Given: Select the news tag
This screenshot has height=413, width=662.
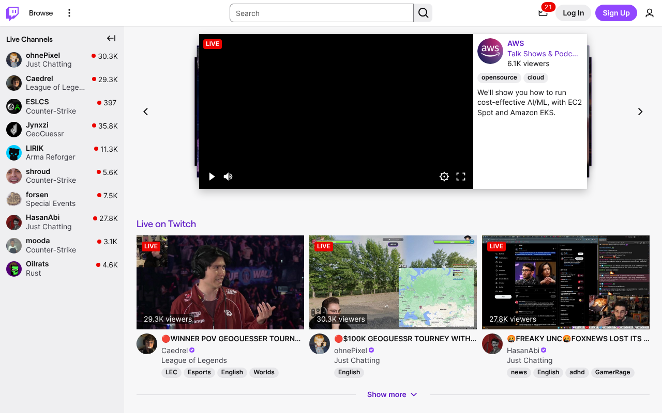Looking at the screenshot, I should [519, 372].
